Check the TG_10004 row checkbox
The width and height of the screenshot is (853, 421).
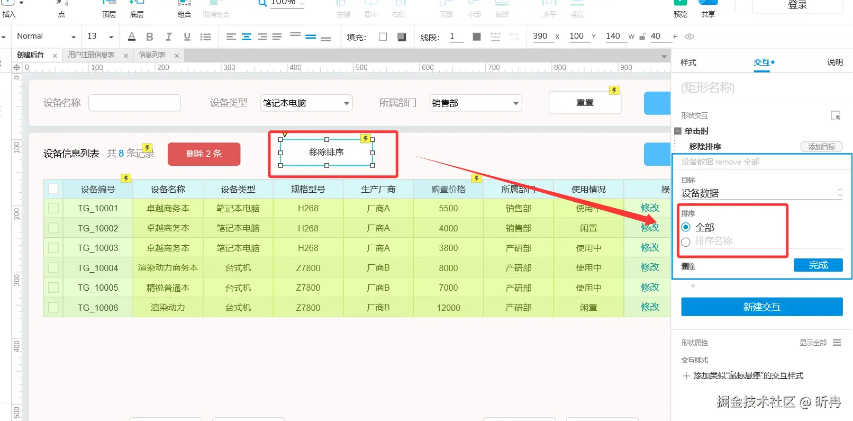[53, 267]
